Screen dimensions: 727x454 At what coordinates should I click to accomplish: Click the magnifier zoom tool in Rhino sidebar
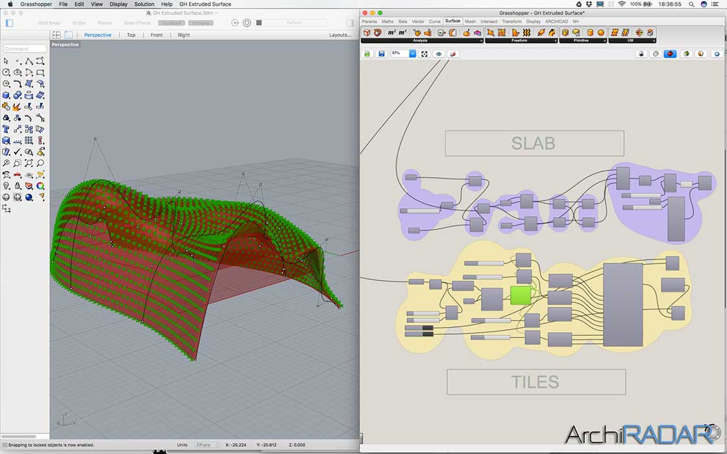(x=6, y=162)
